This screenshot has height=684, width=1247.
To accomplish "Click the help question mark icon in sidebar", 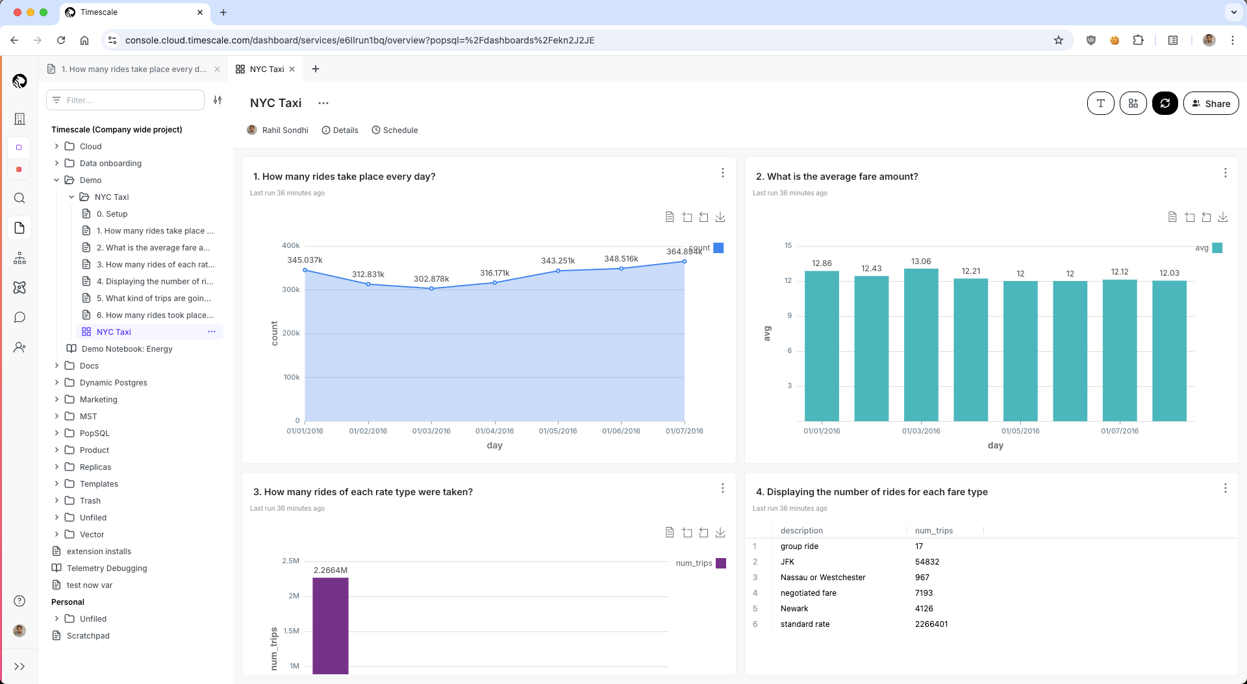I will tap(19, 601).
